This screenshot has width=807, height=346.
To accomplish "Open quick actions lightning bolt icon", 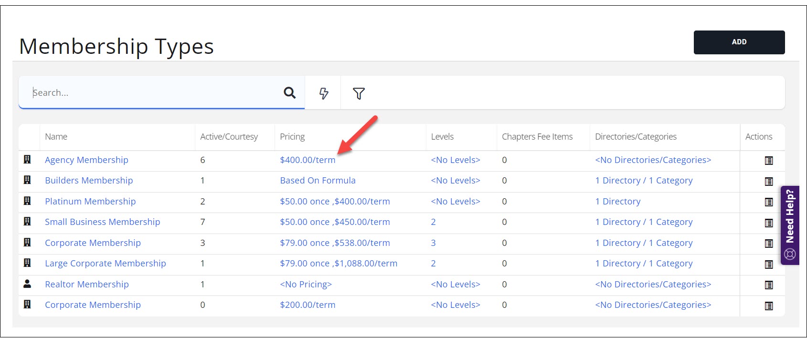I will 324,93.
